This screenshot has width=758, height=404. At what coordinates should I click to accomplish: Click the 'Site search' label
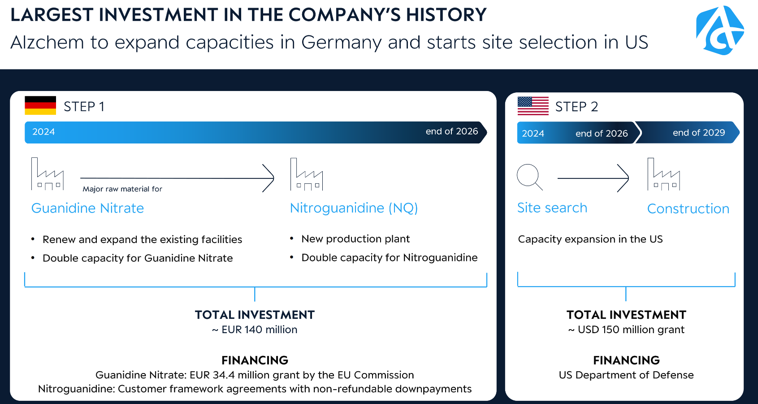(x=552, y=208)
